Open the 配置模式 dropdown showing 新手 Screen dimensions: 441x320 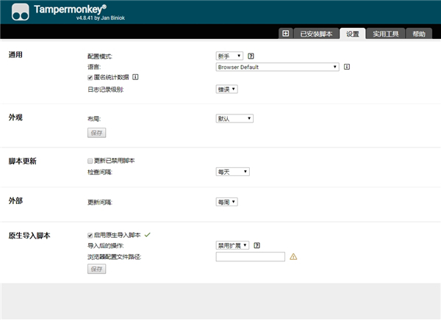point(229,56)
